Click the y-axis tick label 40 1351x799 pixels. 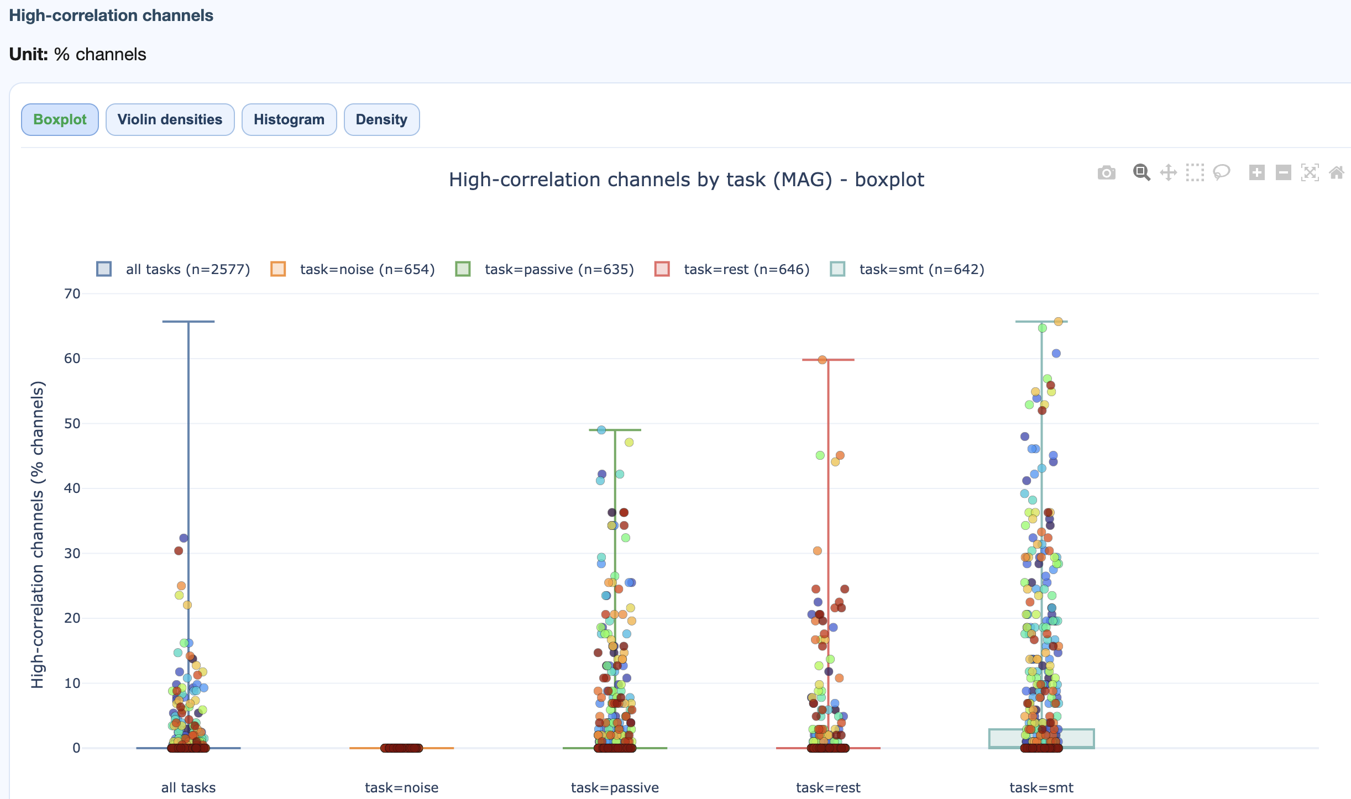72,488
